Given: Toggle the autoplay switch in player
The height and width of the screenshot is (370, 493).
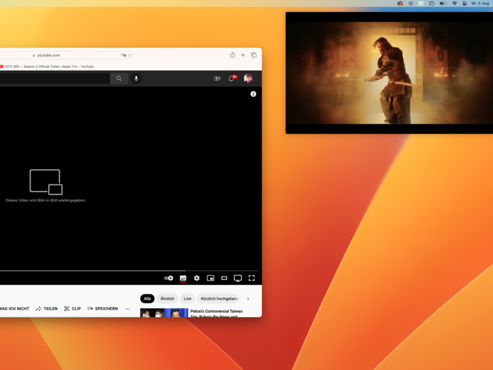Looking at the screenshot, I should pyautogui.click(x=168, y=278).
